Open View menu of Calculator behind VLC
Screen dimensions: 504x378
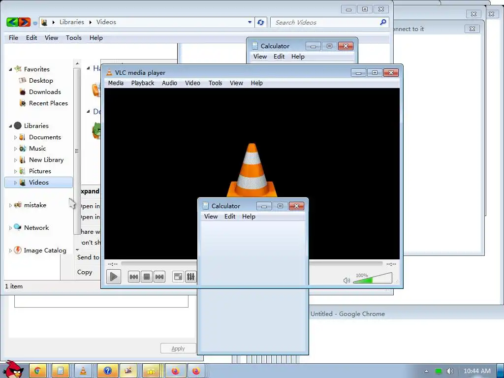pyautogui.click(x=260, y=56)
